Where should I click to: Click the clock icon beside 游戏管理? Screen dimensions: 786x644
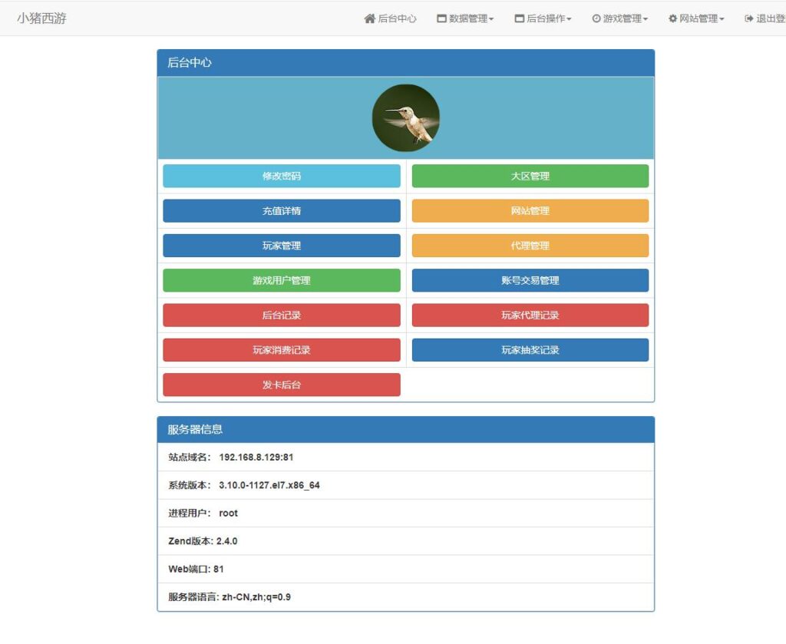597,18
